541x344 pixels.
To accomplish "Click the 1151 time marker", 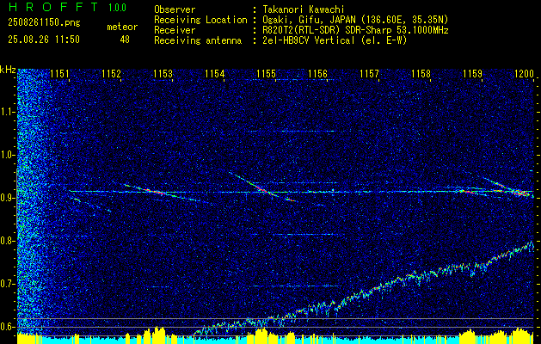I will 59,74.
